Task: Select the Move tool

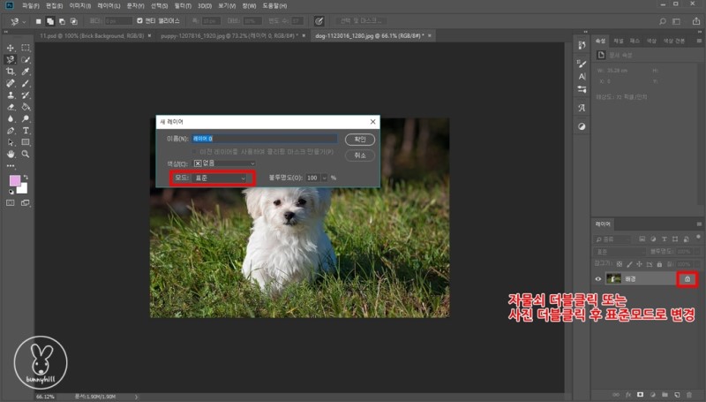Action: coord(11,48)
